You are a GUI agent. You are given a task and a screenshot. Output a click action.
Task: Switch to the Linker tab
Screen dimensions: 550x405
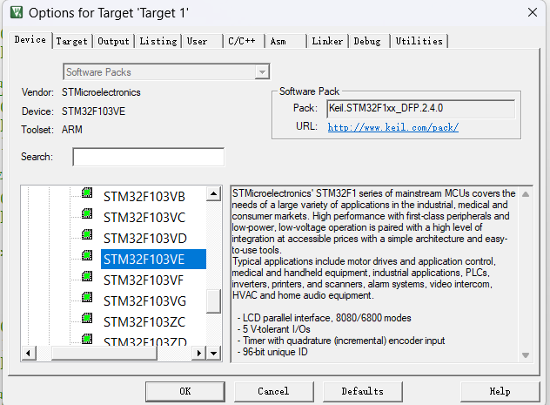(x=327, y=41)
